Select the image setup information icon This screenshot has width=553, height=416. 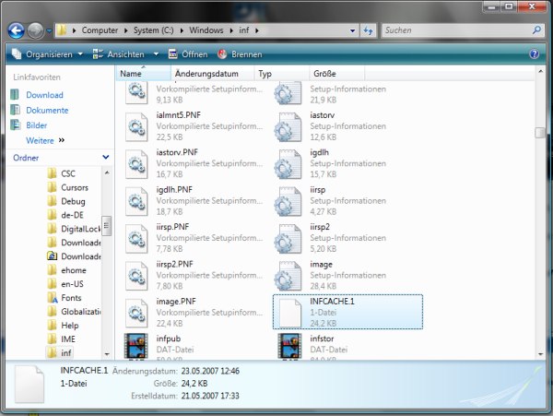[288, 276]
